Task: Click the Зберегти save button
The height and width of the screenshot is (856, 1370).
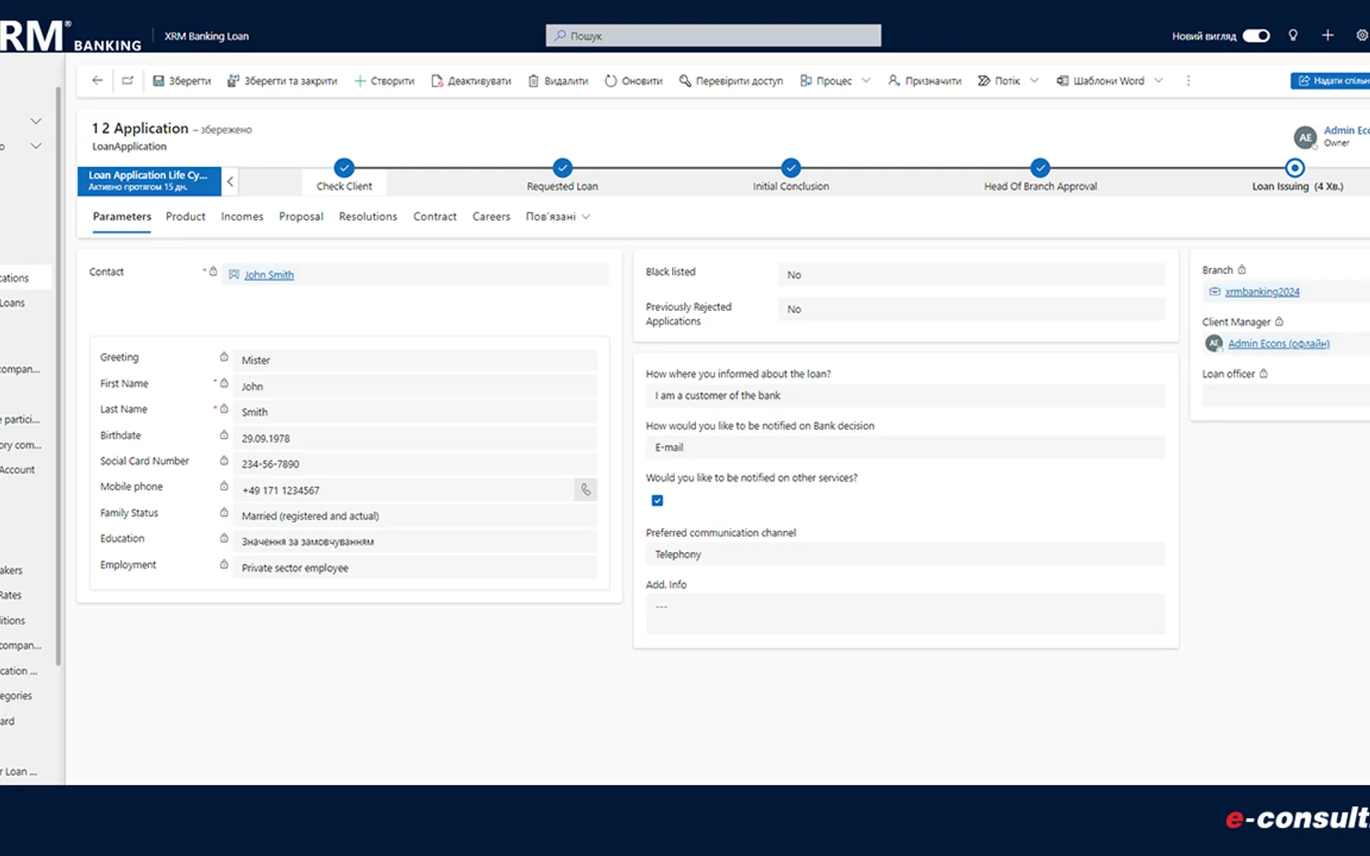Action: tap(182, 80)
